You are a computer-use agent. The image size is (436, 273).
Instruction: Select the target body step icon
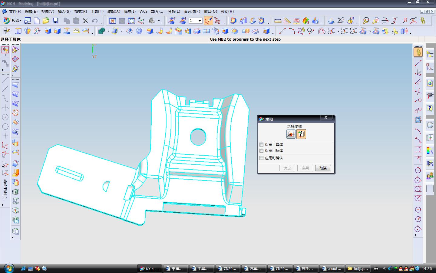tap(291, 134)
